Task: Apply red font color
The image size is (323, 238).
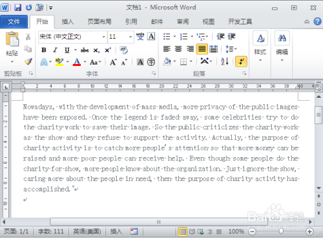Action: 77,62
